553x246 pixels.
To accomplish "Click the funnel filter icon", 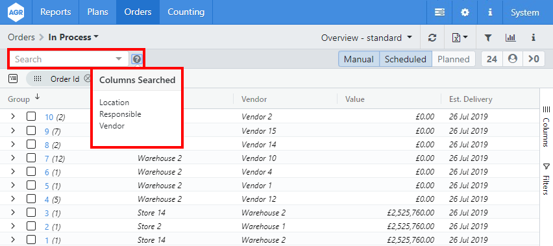I will pos(487,38).
